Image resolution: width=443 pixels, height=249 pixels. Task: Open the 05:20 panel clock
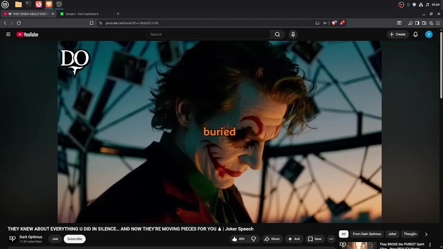436,4
